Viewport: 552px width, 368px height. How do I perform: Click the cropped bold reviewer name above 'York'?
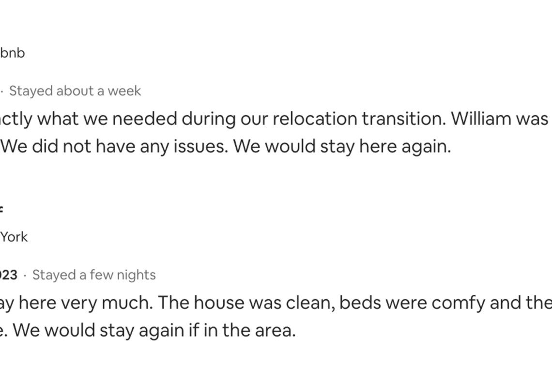point(1,210)
